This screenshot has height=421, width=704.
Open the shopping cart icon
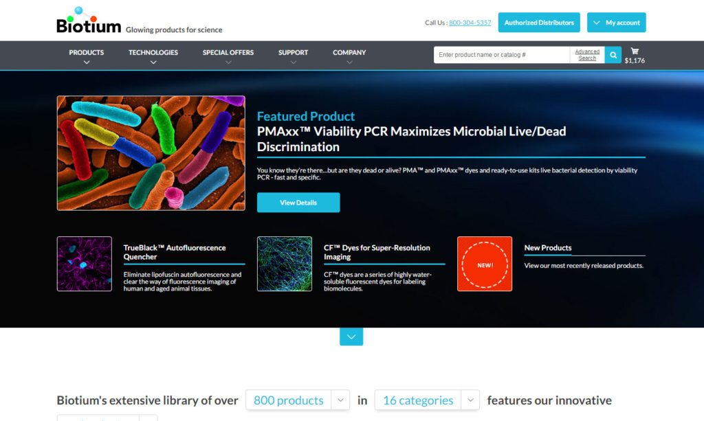point(635,51)
